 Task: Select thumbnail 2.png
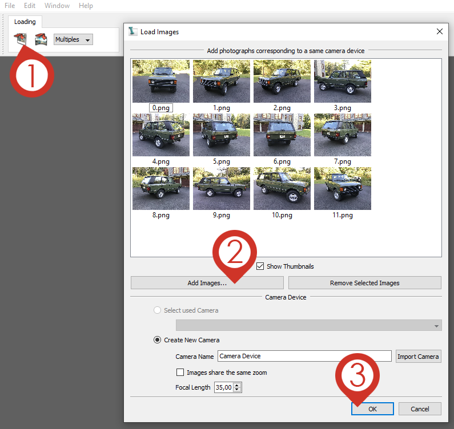[x=282, y=81]
